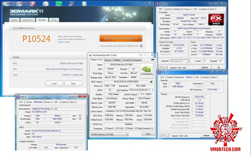Image resolution: width=251 pixels, height=156 pixels.
Task: Click the TechPowerUp GPU-Z title bar icon
Action: 90,55
